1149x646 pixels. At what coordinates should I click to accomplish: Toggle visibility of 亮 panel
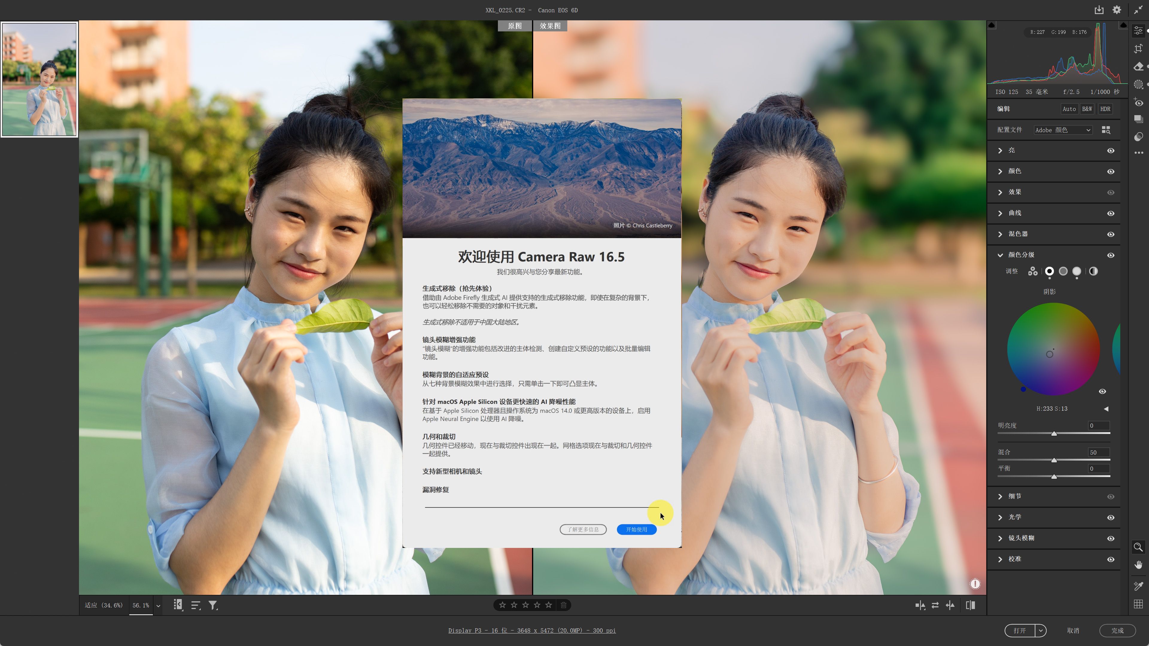(x=1111, y=151)
